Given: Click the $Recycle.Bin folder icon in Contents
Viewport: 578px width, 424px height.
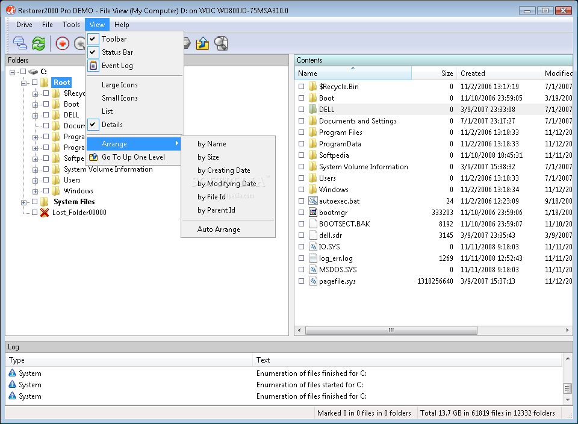Looking at the screenshot, I should [x=312, y=86].
